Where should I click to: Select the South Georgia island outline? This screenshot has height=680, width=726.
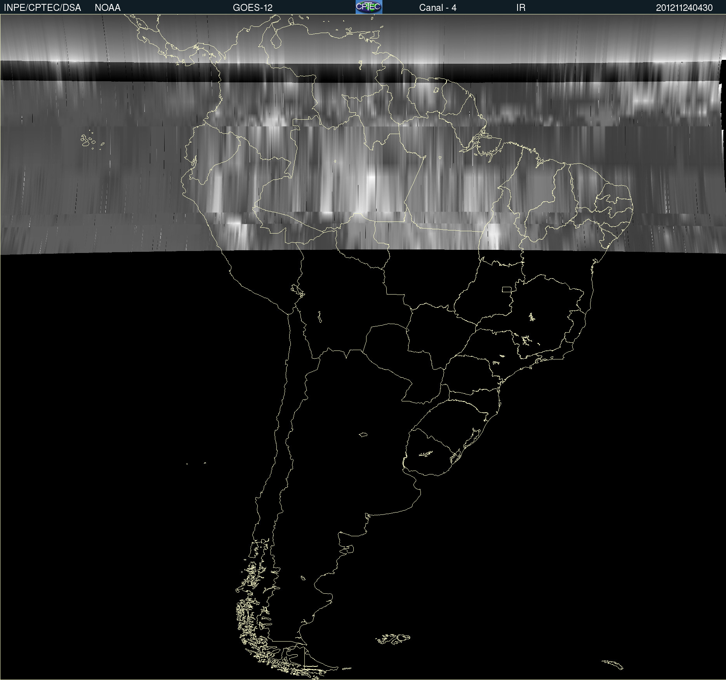tap(613, 664)
